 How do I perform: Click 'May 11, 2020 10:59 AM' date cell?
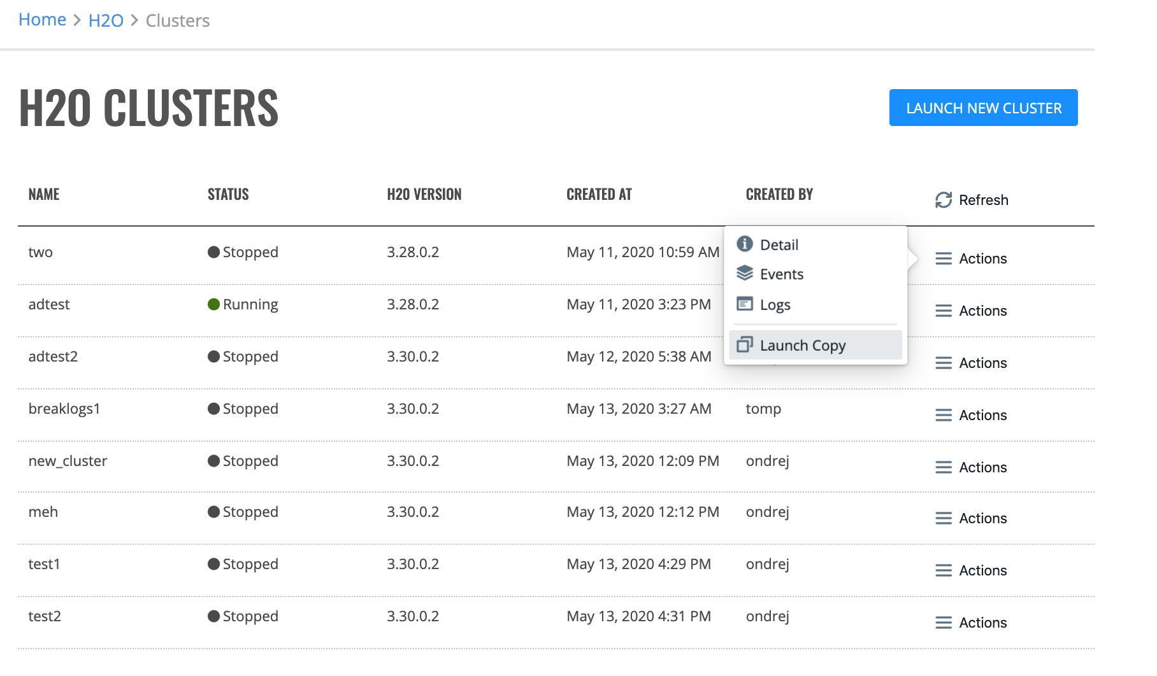pos(643,252)
